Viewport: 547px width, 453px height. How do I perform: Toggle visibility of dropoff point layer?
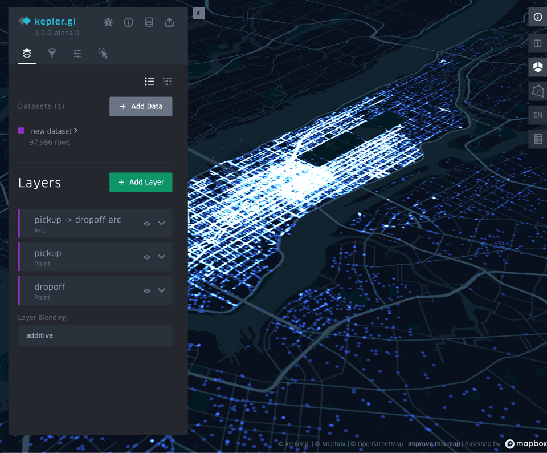tap(147, 291)
